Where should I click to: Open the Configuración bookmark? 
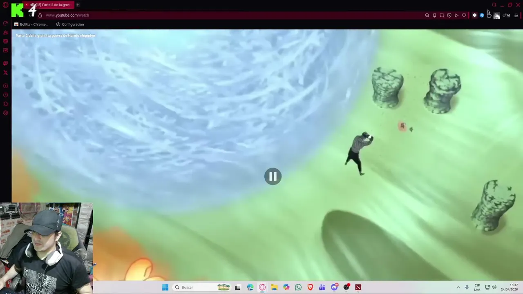click(70, 24)
